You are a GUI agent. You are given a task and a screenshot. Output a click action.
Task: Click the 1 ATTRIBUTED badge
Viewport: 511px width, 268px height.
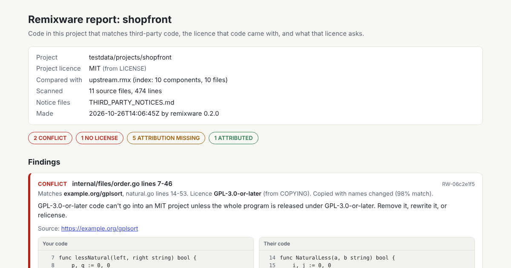233,138
